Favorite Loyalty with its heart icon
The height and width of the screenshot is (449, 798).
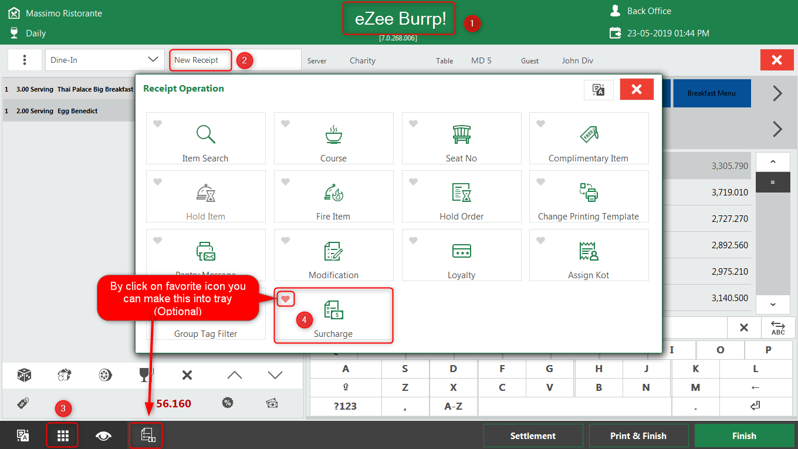pos(413,240)
